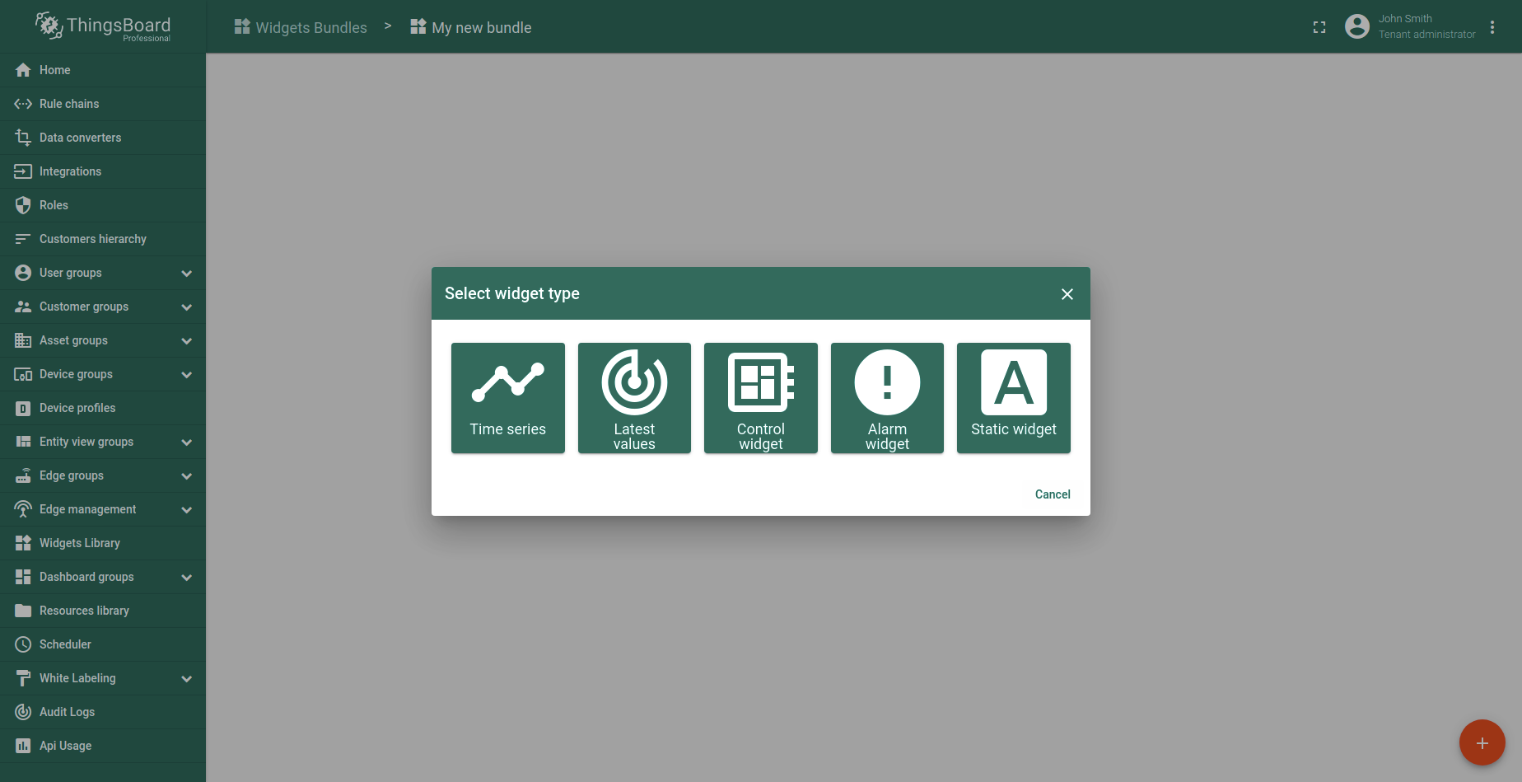
Task: Expand the Edge groups chevron
Action: [x=187, y=476]
